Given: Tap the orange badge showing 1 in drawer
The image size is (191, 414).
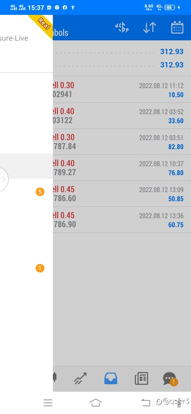Looking at the screenshot, I should pos(40,269).
